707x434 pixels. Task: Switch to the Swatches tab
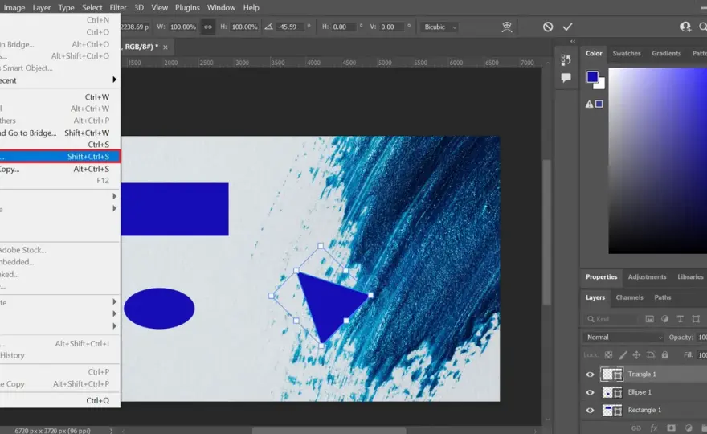pyautogui.click(x=627, y=53)
